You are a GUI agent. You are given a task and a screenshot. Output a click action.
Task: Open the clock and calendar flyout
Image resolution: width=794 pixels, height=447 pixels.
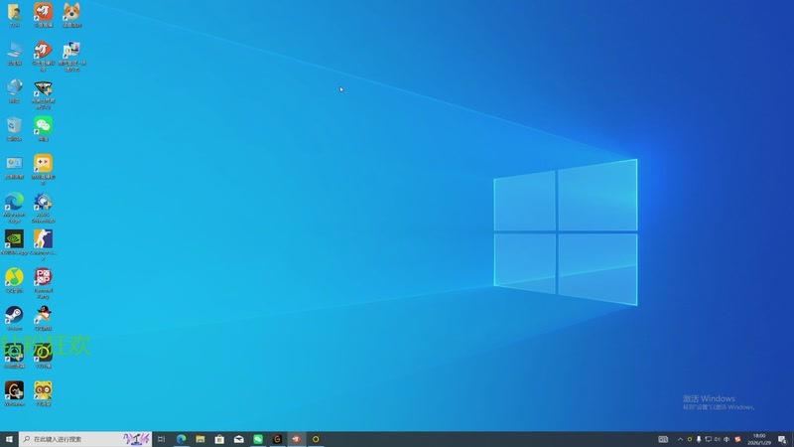point(759,439)
